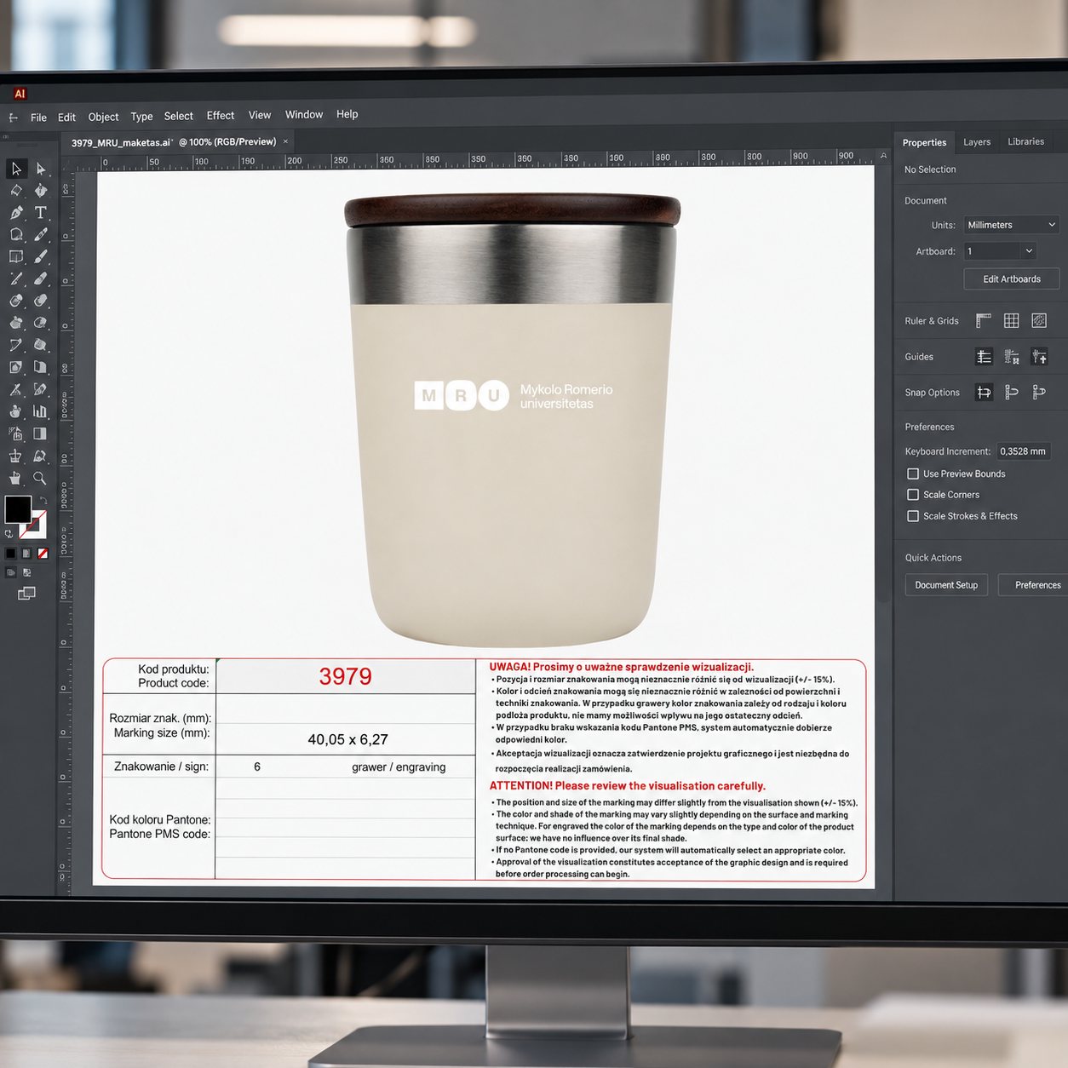Enable Scale Corners checkbox
Image resolution: width=1068 pixels, height=1068 pixels.
pyautogui.click(x=913, y=495)
